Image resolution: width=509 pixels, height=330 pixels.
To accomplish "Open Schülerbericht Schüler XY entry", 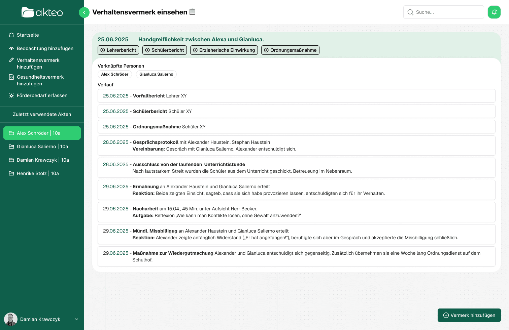I will (x=297, y=111).
